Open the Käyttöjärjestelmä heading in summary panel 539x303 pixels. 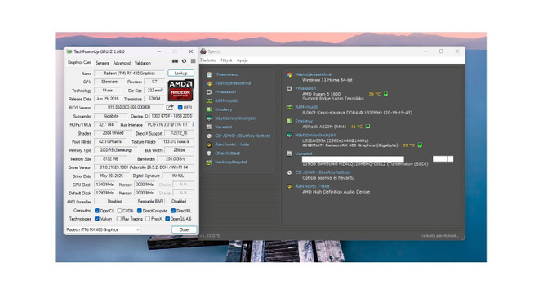pos(313,74)
